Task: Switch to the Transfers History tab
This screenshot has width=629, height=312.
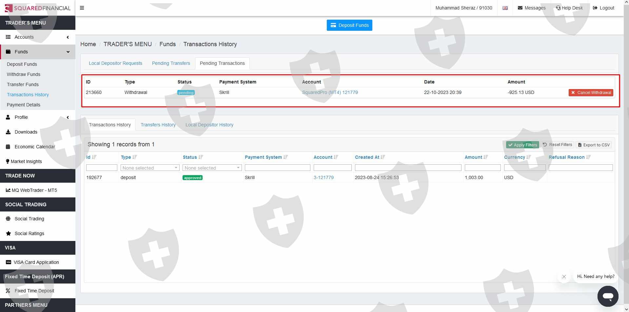Action: [158, 125]
